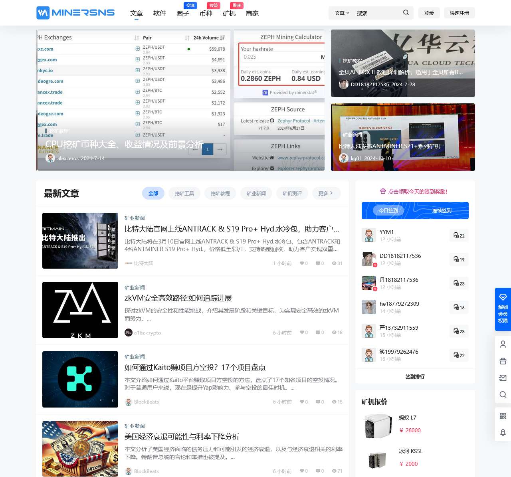Screen dimensions: 511x477
Task: Open the ANTMINER S21+ news card
Action: click(403, 137)
